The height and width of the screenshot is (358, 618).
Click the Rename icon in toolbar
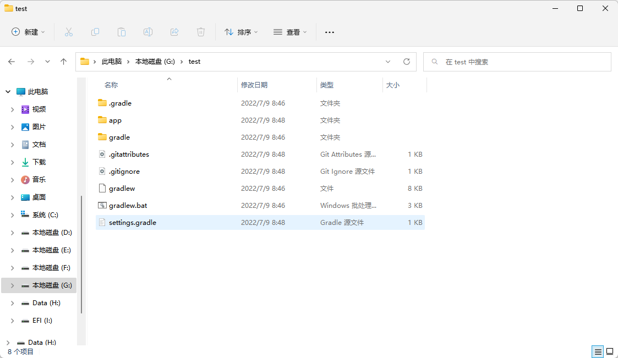click(x=148, y=32)
